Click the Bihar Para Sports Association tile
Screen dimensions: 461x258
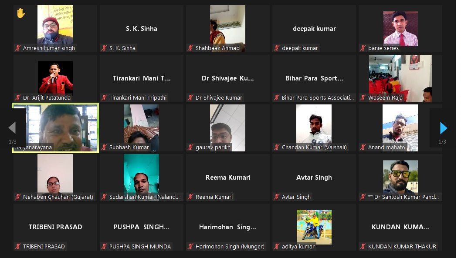(314, 78)
